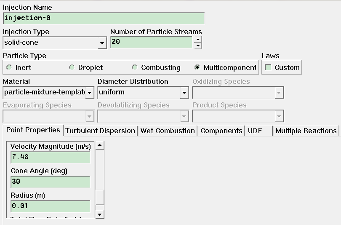Select the Droplet particle type

[x=72, y=67]
